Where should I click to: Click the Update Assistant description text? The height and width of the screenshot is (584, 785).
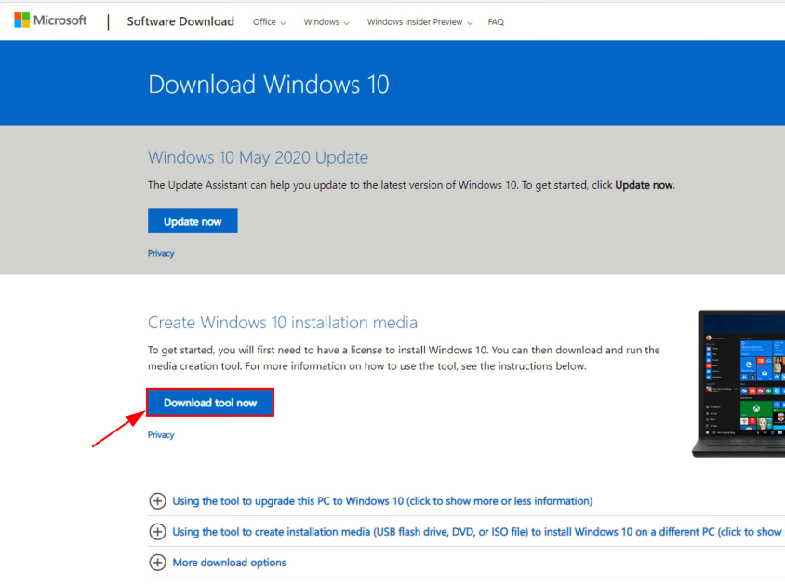pos(411,185)
